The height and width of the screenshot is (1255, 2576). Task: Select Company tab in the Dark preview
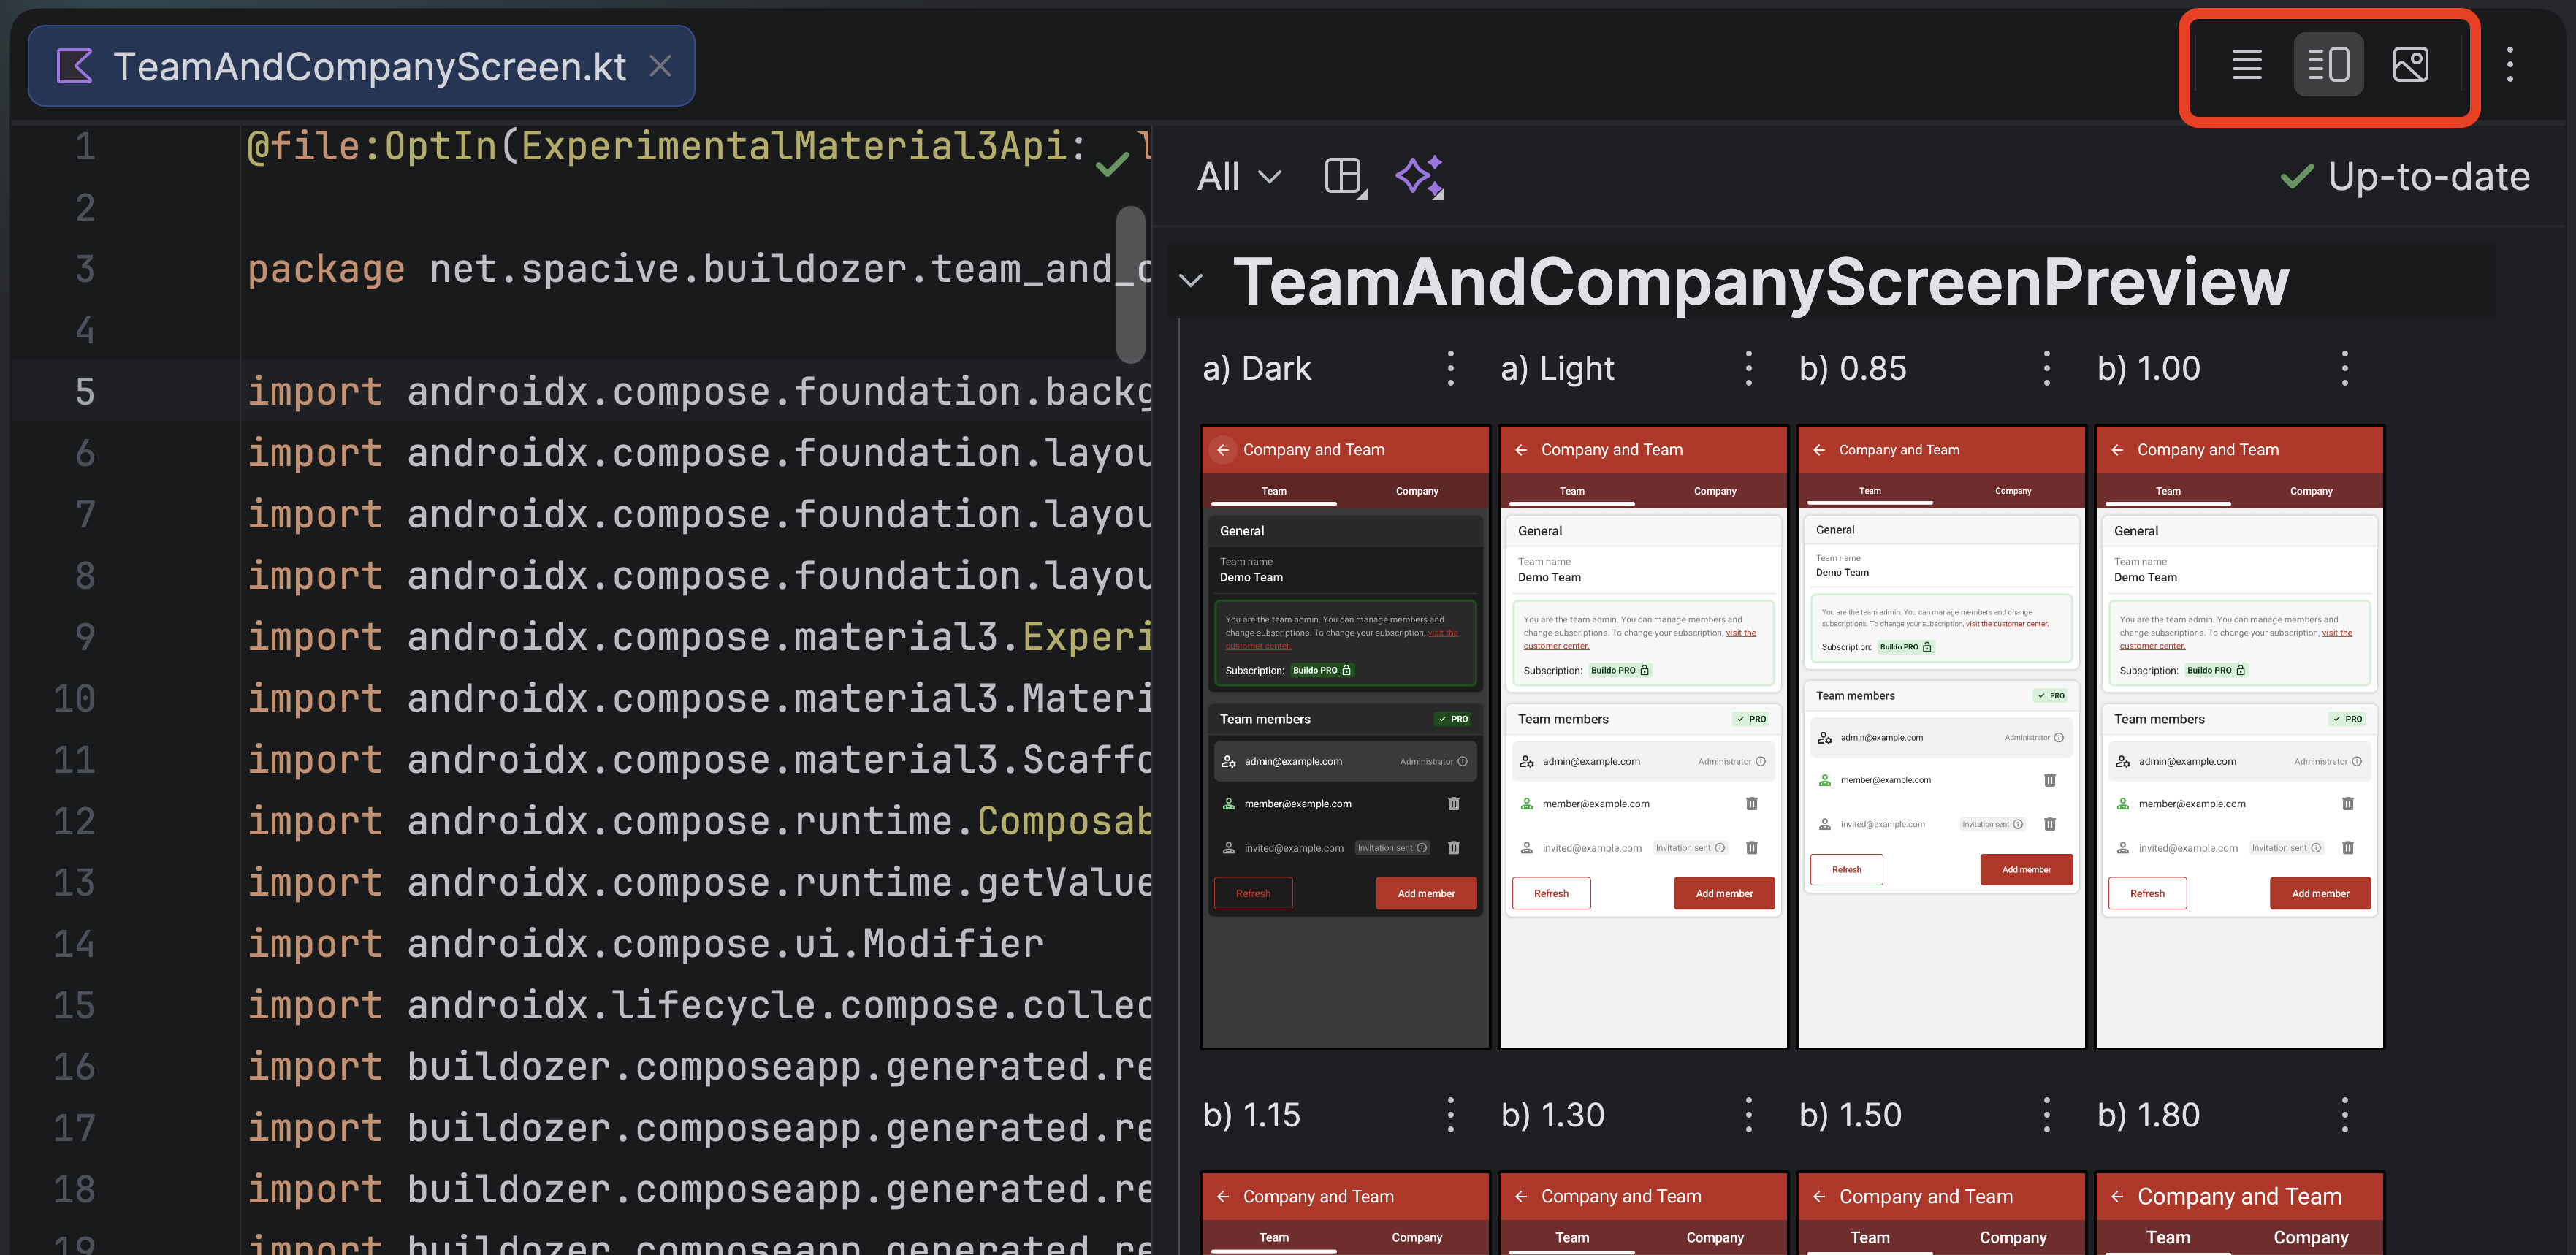coord(1416,491)
